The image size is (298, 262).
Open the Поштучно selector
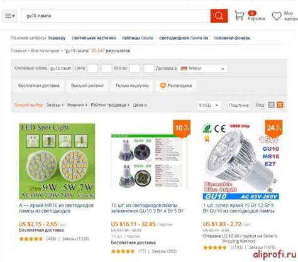tap(239, 105)
